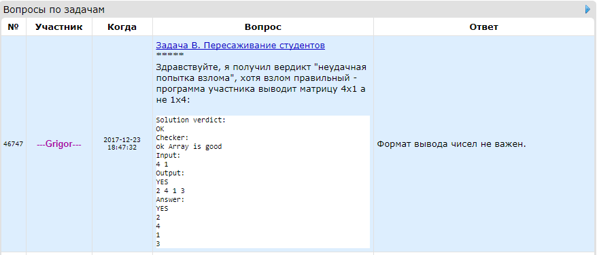The width and height of the screenshot is (599, 255).
Task: Click the Input: label in the log
Action: click(168, 155)
